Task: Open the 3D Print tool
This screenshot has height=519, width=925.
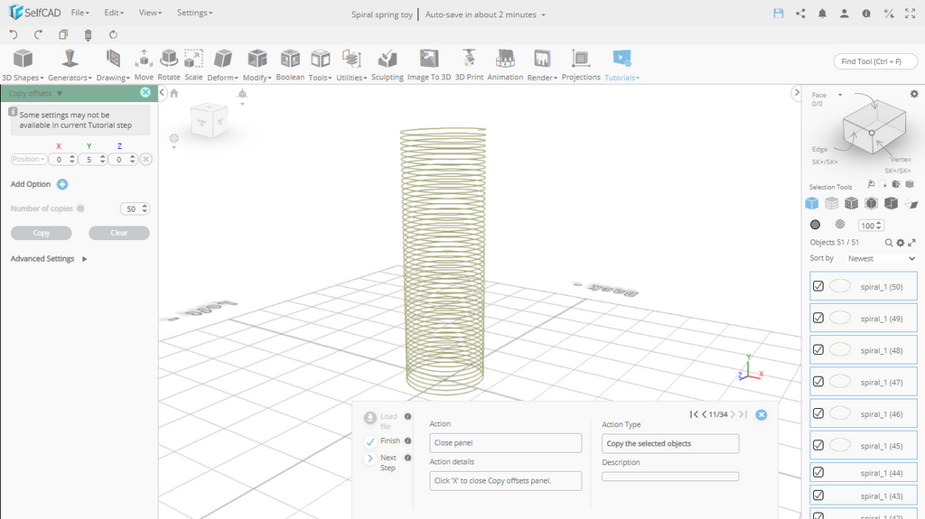Action: [x=469, y=65]
